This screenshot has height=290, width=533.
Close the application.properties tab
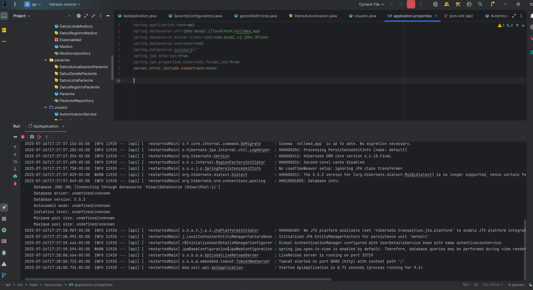[436, 16]
